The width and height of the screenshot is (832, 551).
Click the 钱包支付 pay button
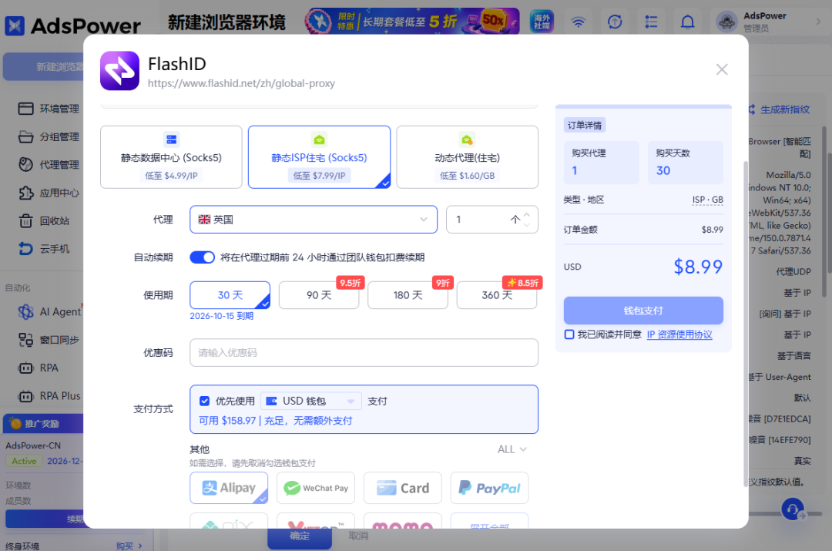pos(643,311)
